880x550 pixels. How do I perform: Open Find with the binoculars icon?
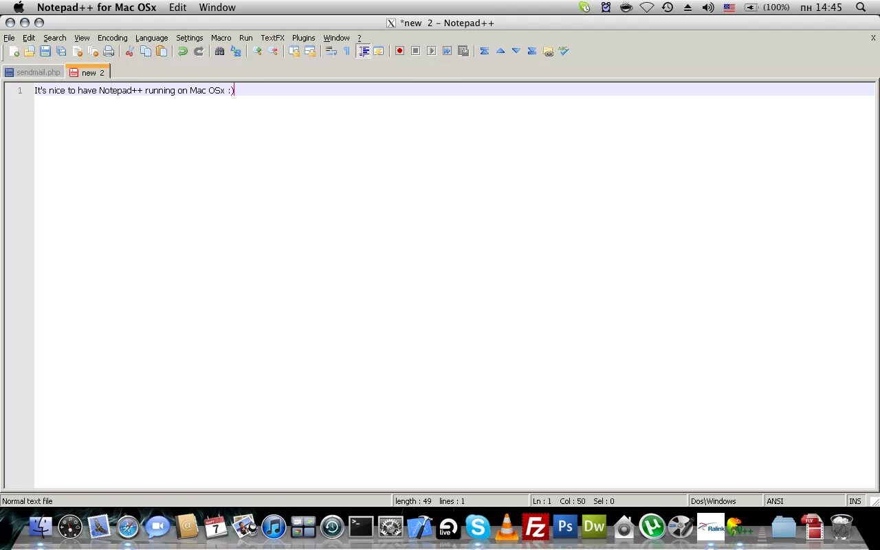click(219, 51)
